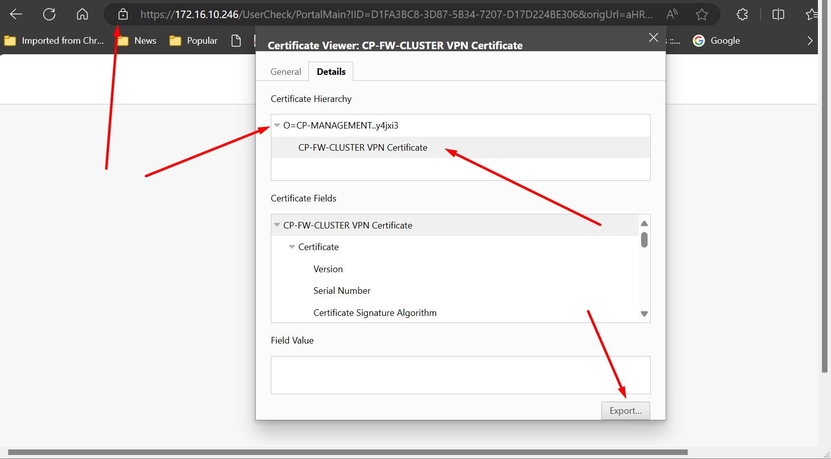Switch to the General tab
831x459 pixels.
(x=285, y=71)
